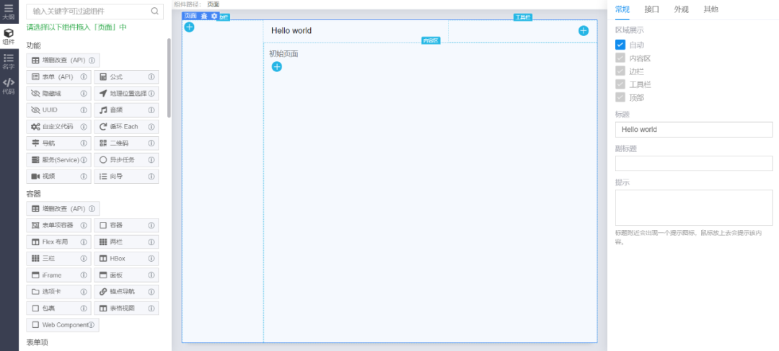Viewport: 779px width, 351px height.
Task: Switch to the 外观 tab
Action: pyautogui.click(x=681, y=9)
